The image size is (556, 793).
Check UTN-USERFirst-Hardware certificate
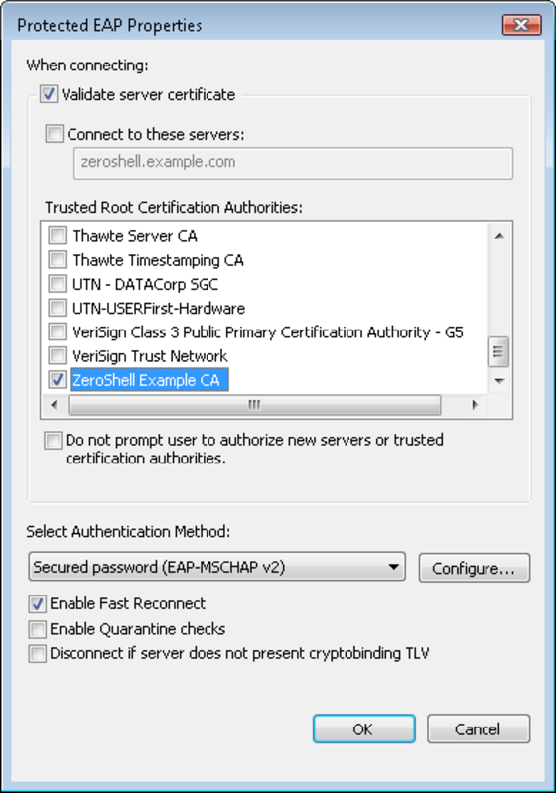[x=58, y=308]
